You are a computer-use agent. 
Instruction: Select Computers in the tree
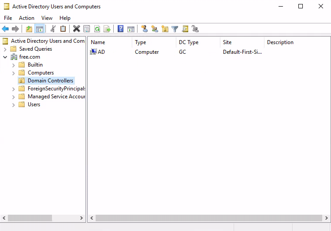click(x=41, y=73)
